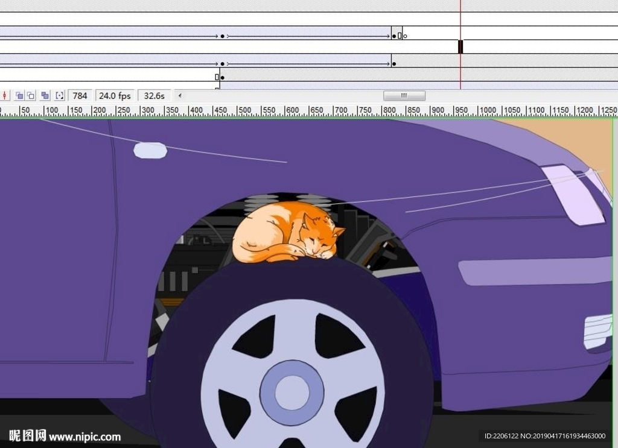The width and height of the screenshot is (618, 448).
Task: Click the 24.0 fps frame rate field
Action: (x=115, y=95)
